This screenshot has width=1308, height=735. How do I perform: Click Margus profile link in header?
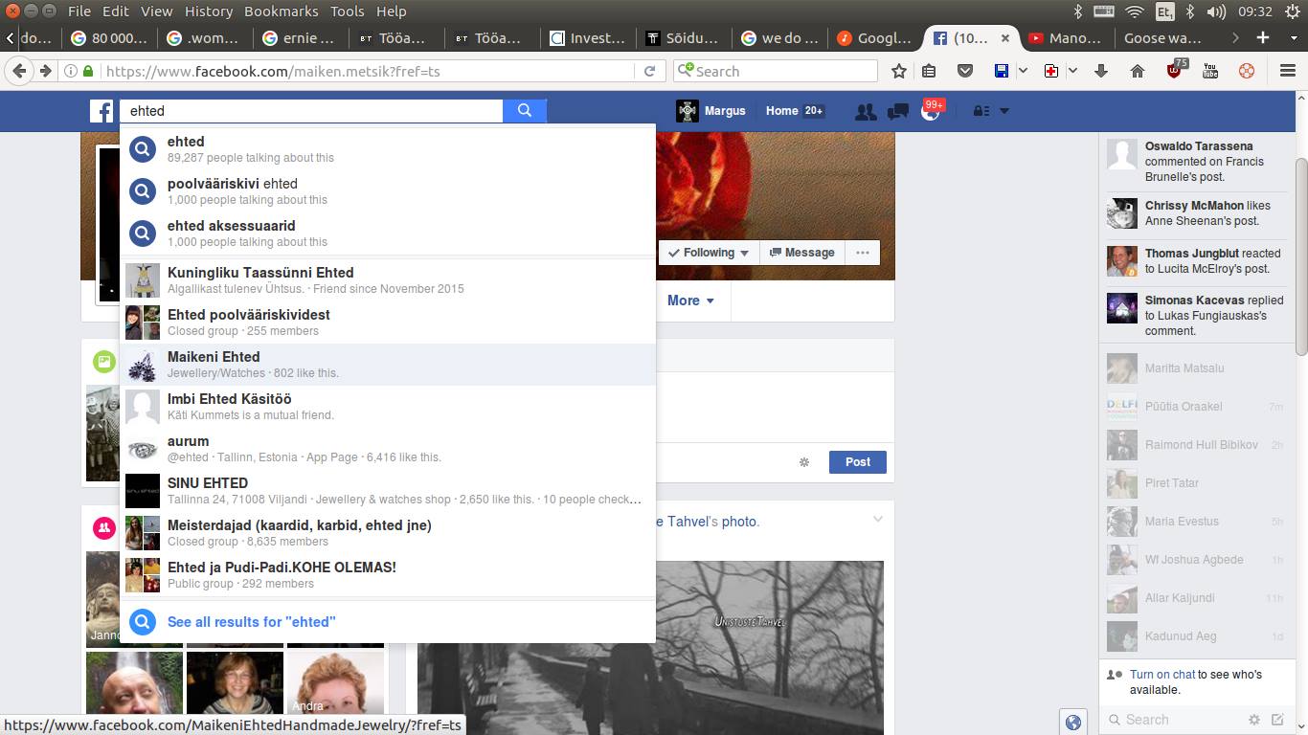click(x=710, y=111)
